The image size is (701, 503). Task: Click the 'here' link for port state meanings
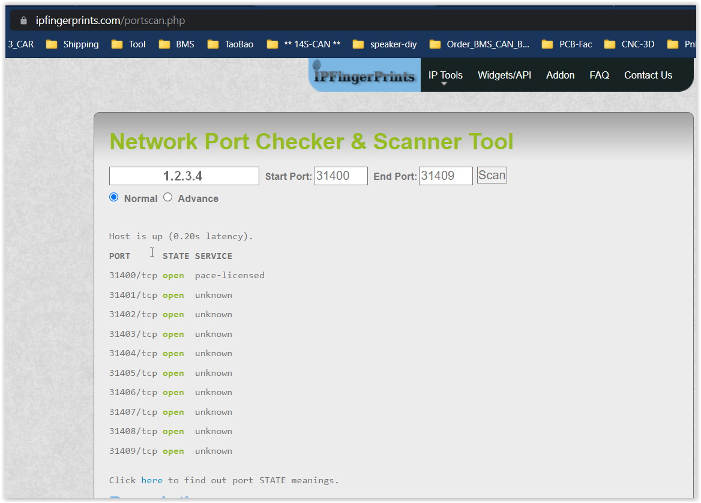(152, 480)
